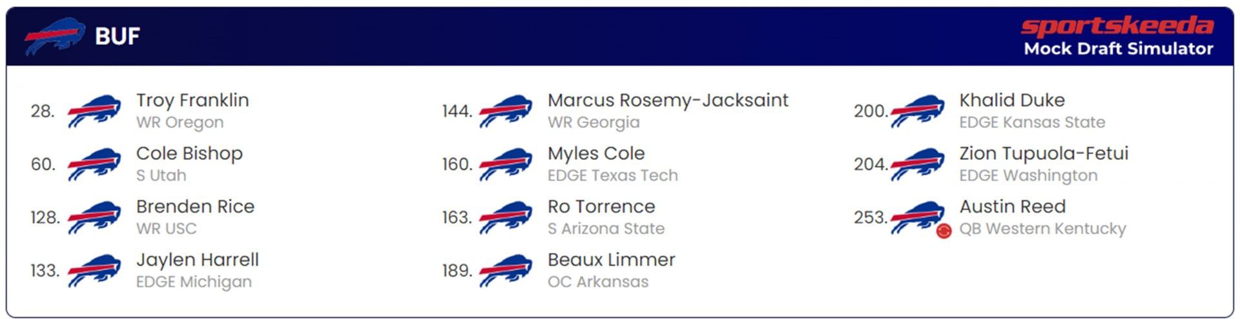Click team icon next to Zion Tupuola-Fetui
This screenshot has width=1240, height=319.
[918, 164]
